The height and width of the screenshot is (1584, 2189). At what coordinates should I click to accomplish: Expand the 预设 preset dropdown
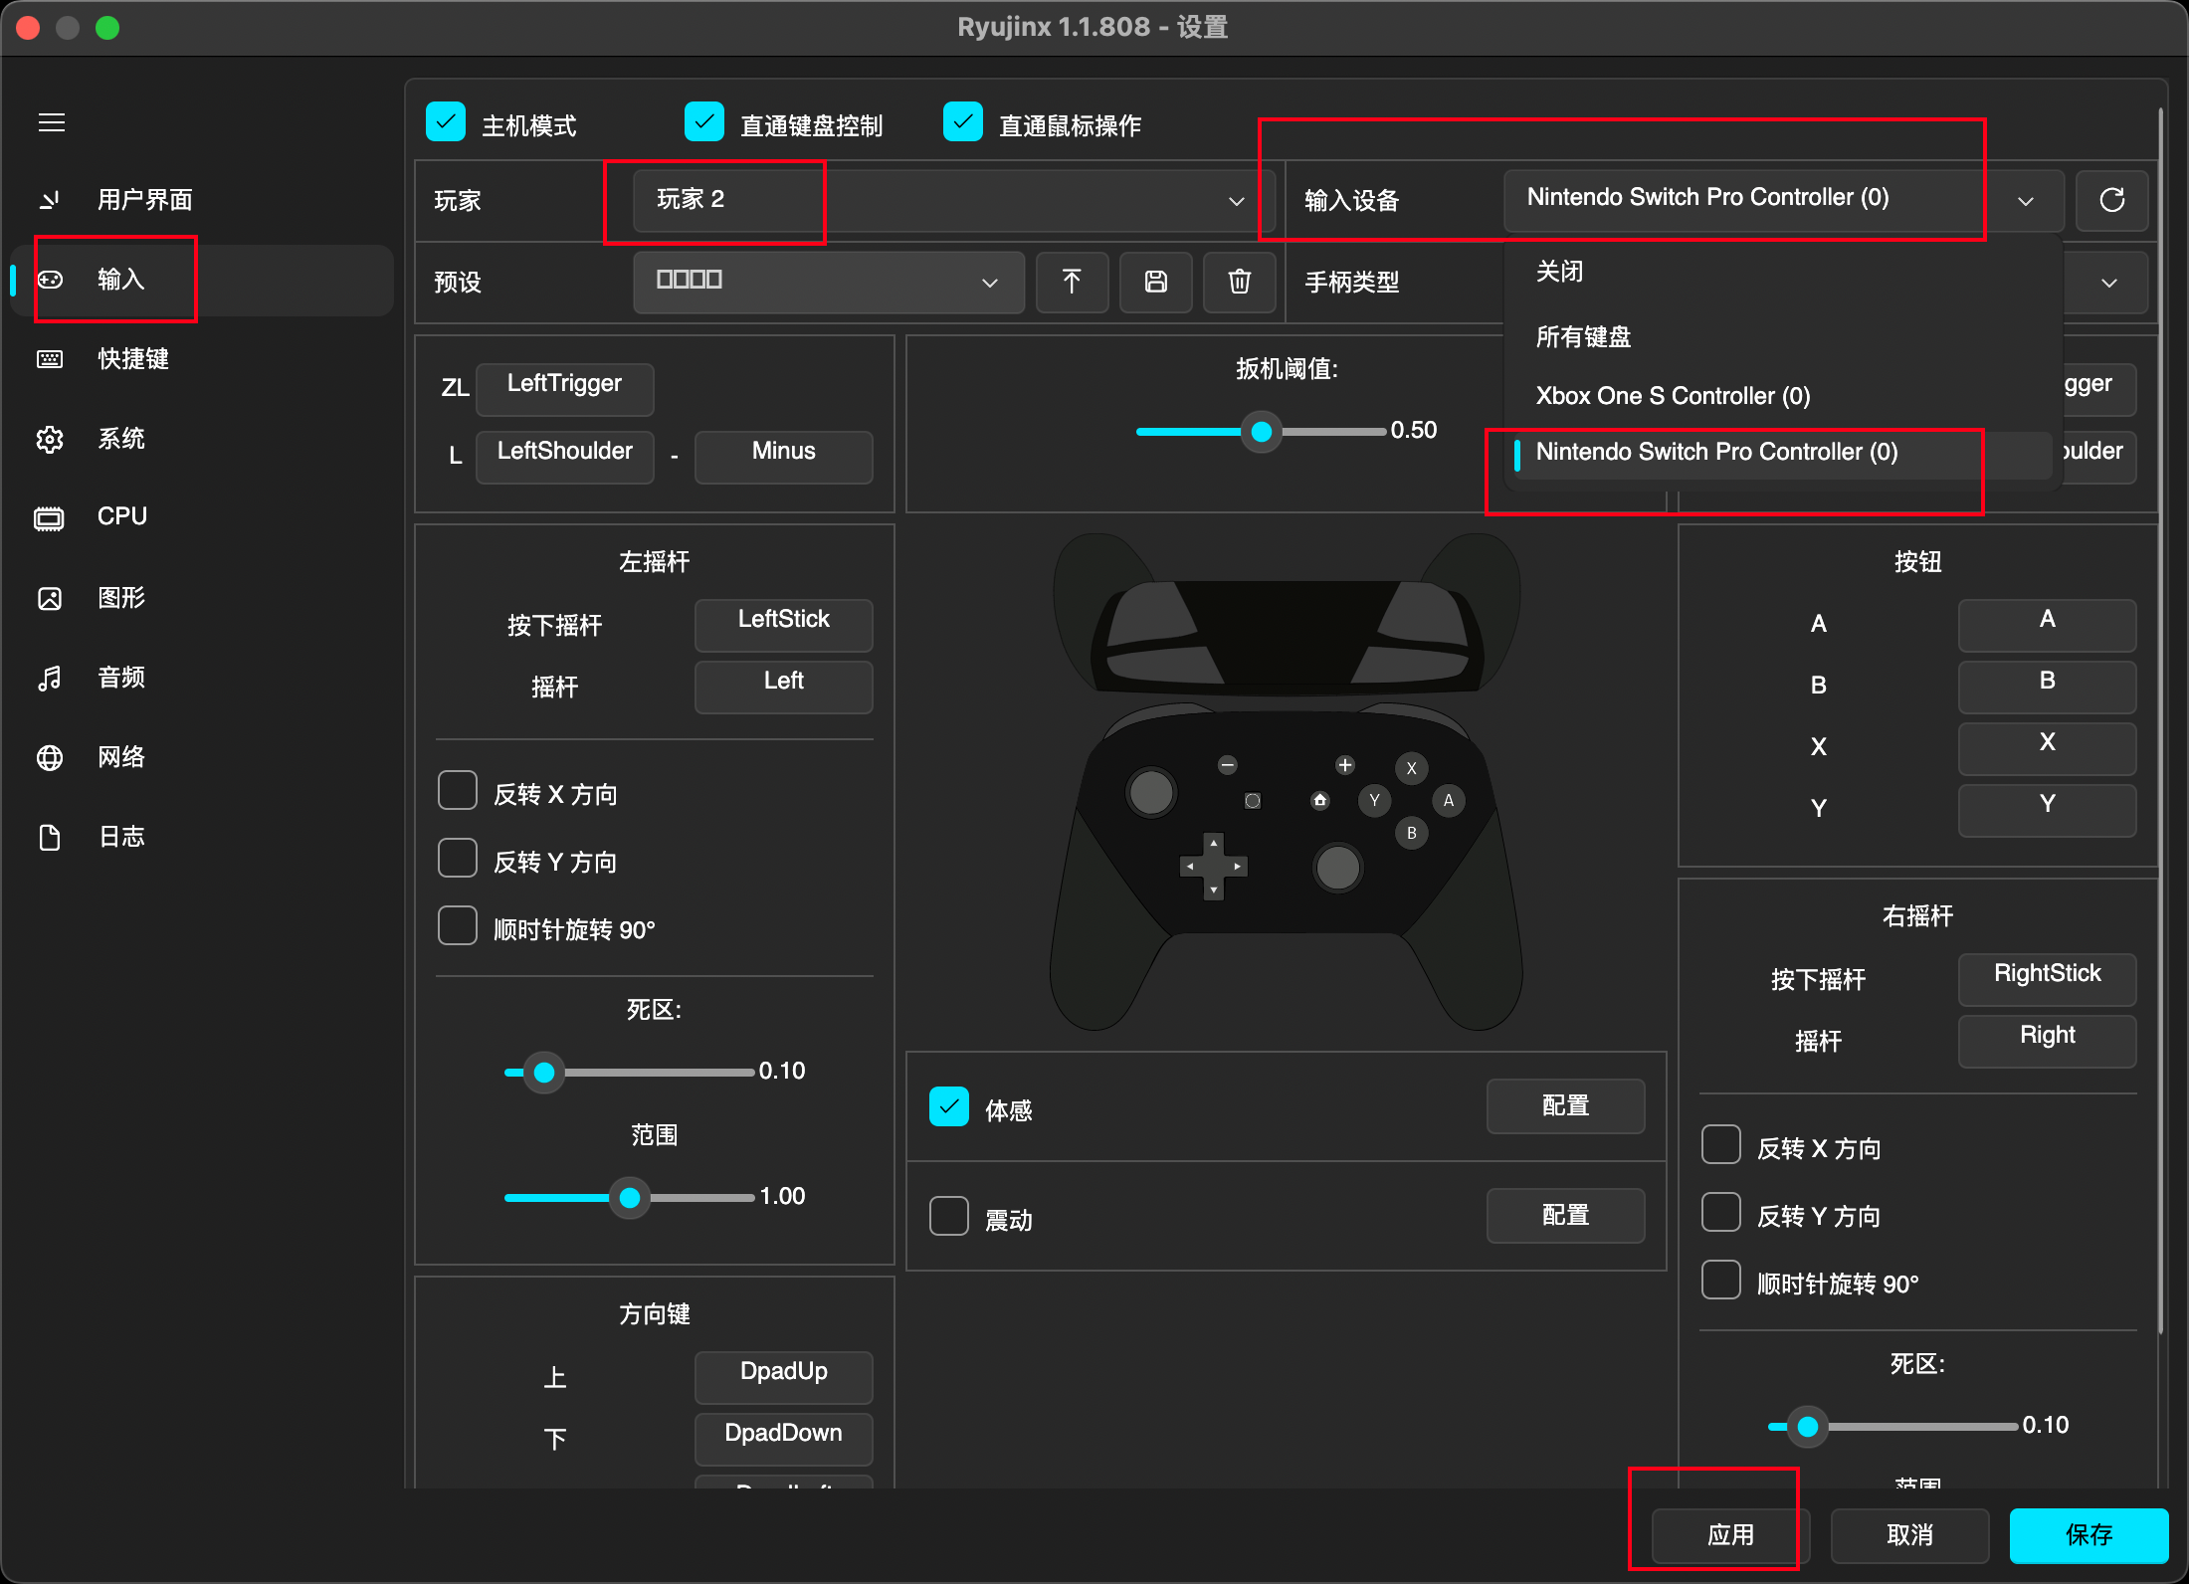[828, 282]
